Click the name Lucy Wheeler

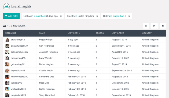pos(46,58)
